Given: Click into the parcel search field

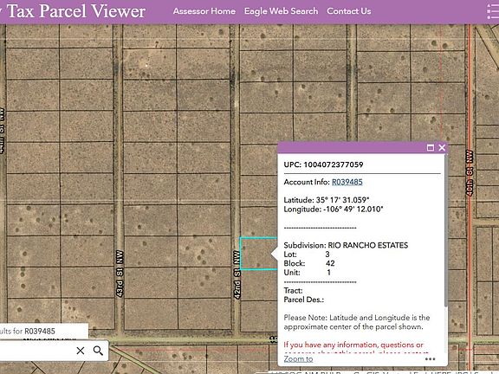Looking at the screenshot, I should tap(36, 351).
